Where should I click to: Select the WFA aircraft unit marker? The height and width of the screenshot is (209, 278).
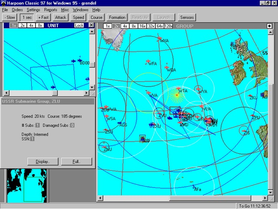(x=148, y=61)
